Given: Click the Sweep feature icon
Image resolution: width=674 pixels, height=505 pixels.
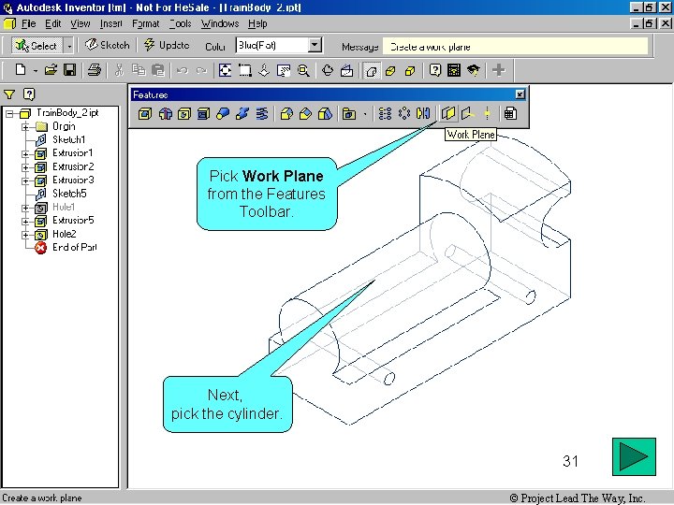Looking at the screenshot, I should coord(242,114).
